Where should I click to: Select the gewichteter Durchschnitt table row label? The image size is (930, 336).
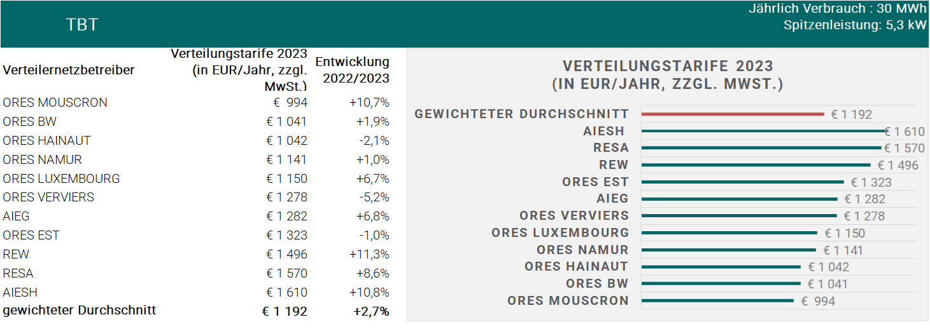coord(80,311)
